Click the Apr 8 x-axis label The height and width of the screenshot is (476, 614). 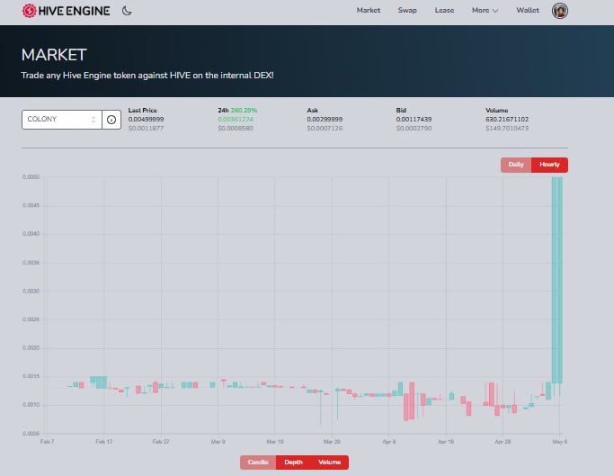[389, 442]
